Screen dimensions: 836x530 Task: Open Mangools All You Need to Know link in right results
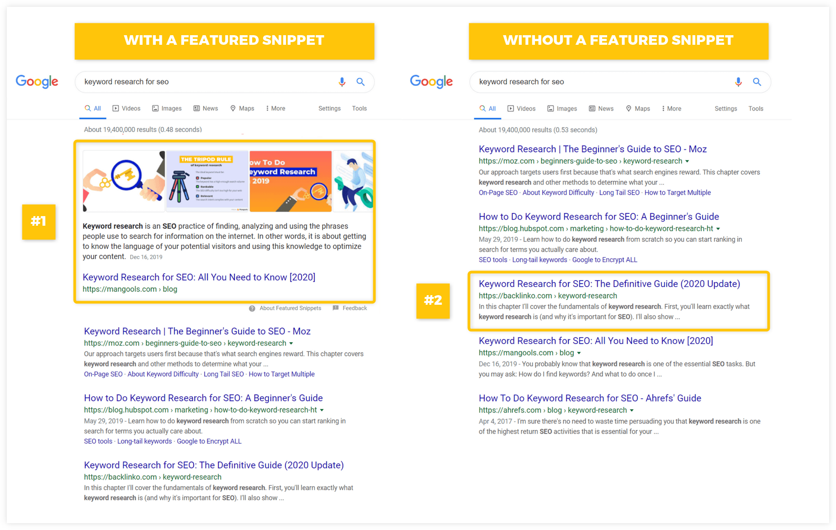pyautogui.click(x=596, y=341)
